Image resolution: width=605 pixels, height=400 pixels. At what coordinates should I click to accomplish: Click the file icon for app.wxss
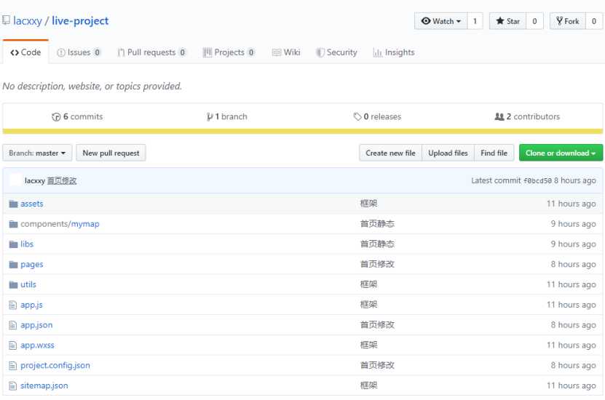coord(12,345)
